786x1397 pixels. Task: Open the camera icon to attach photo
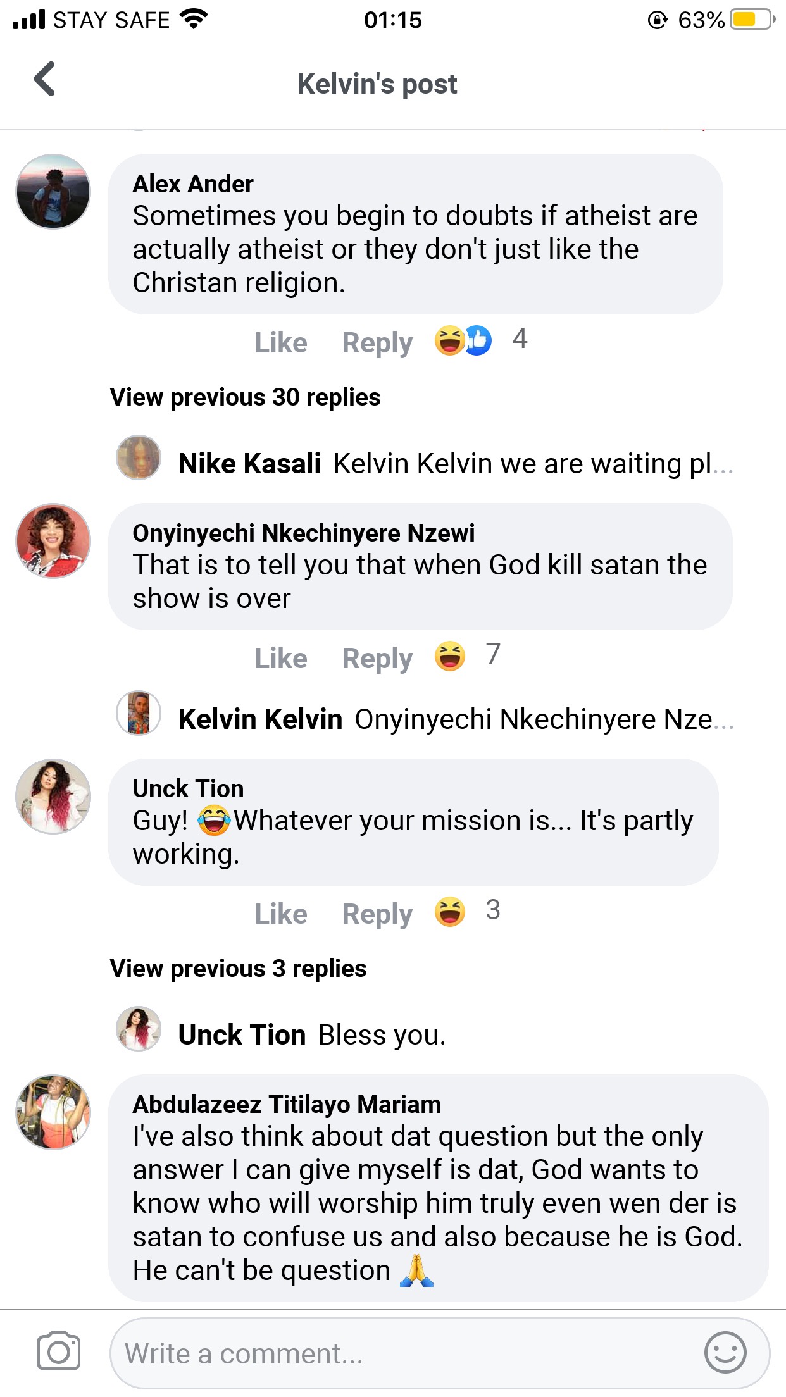tap(58, 1351)
